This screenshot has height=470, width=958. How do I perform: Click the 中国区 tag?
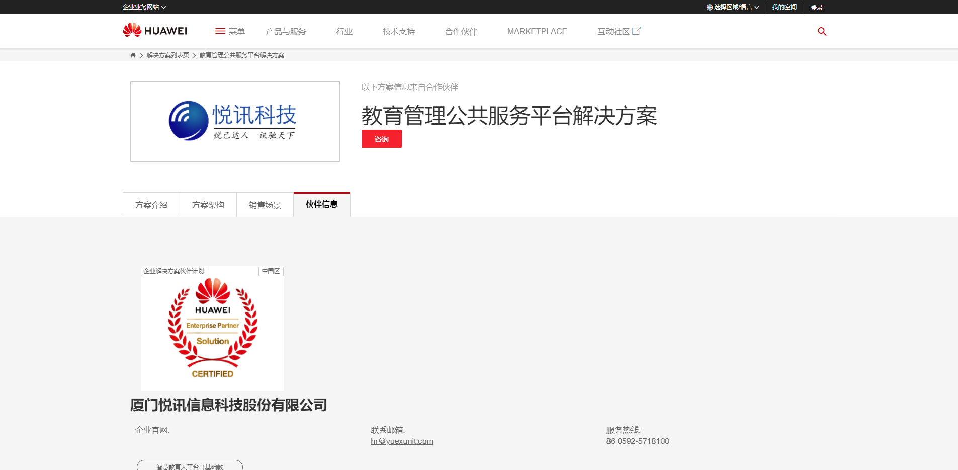271,271
